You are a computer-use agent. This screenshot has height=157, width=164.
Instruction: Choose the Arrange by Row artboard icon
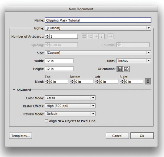click(96, 36)
